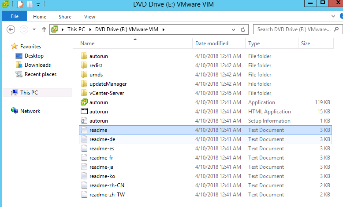Click the HTML Application type cell
343x207 pixels.
click(269, 112)
